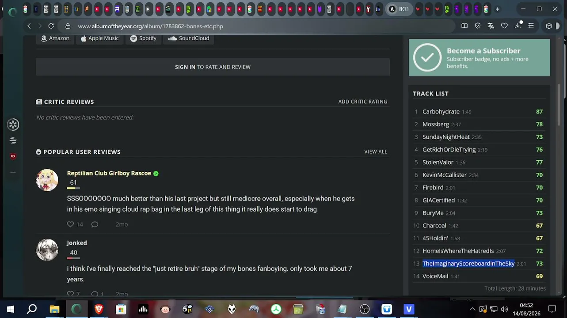Viewport: 567px width, 318px height.
Task: Open the volume control in system tray
Action: pos(504,309)
